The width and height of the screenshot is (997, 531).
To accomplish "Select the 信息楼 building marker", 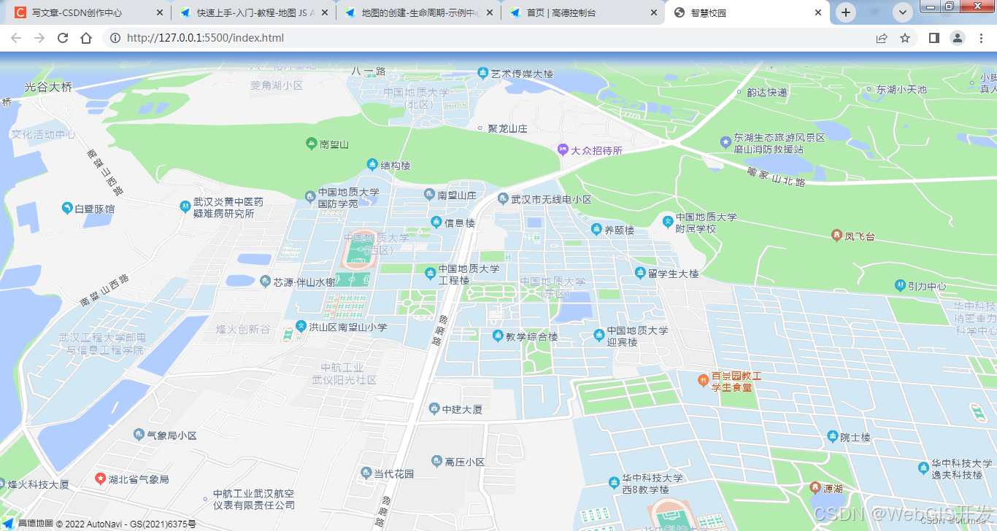I will click(436, 222).
